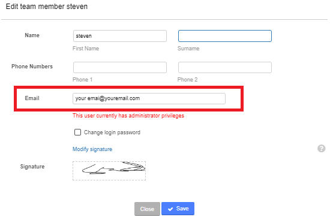Click the Edit team member steven title

point(47,7)
